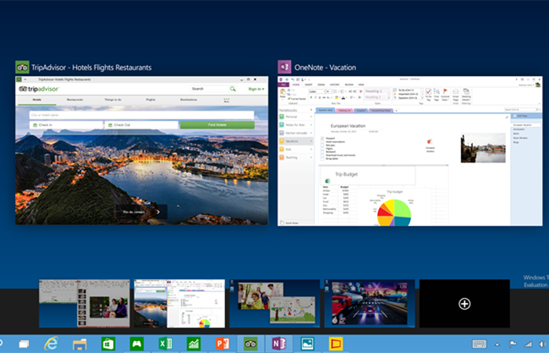549x353 pixels.
Task: Click the OneNote font color button
Action: pyautogui.click(x=344, y=98)
